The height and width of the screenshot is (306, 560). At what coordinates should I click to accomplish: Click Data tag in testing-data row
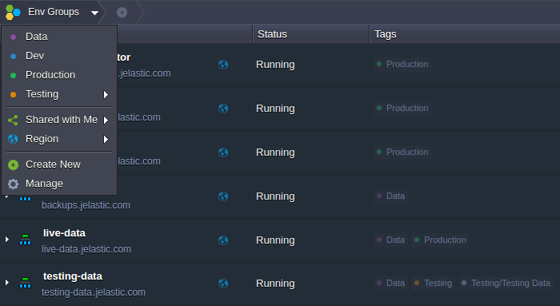390,283
